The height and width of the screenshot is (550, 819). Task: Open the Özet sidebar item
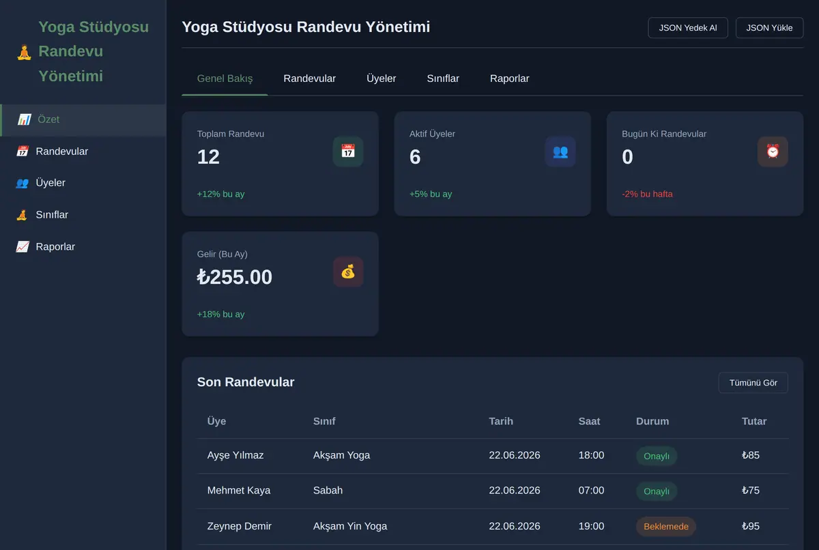click(83, 120)
